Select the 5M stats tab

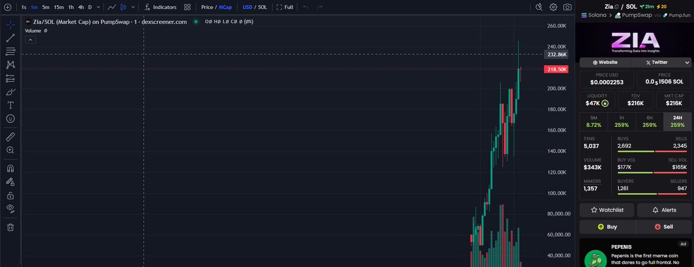[594, 121]
